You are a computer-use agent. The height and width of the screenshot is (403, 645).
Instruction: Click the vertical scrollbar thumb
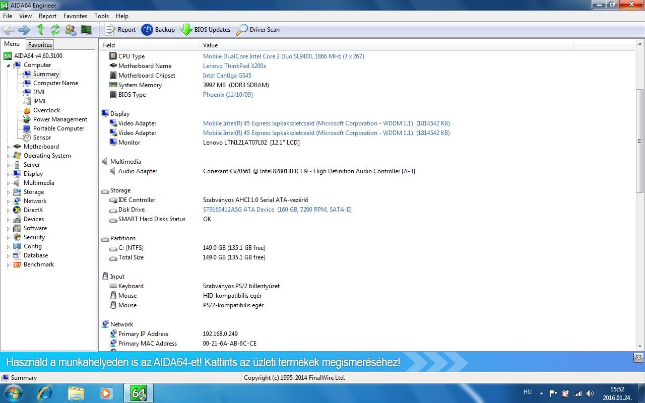click(x=640, y=141)
